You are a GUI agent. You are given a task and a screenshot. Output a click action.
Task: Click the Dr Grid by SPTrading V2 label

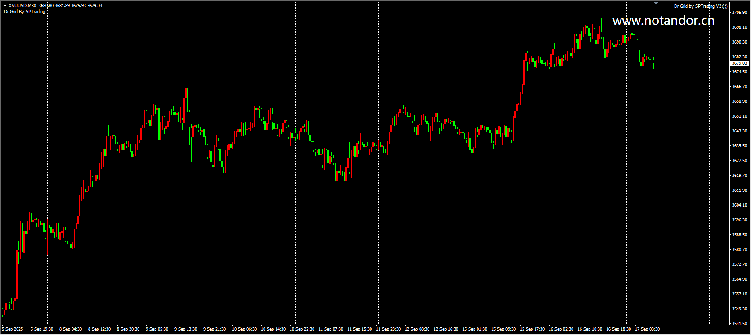click(697, 6)
